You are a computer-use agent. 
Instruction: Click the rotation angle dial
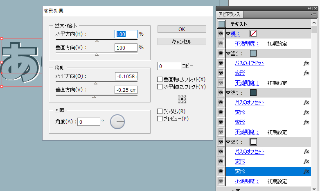[117, 122]
